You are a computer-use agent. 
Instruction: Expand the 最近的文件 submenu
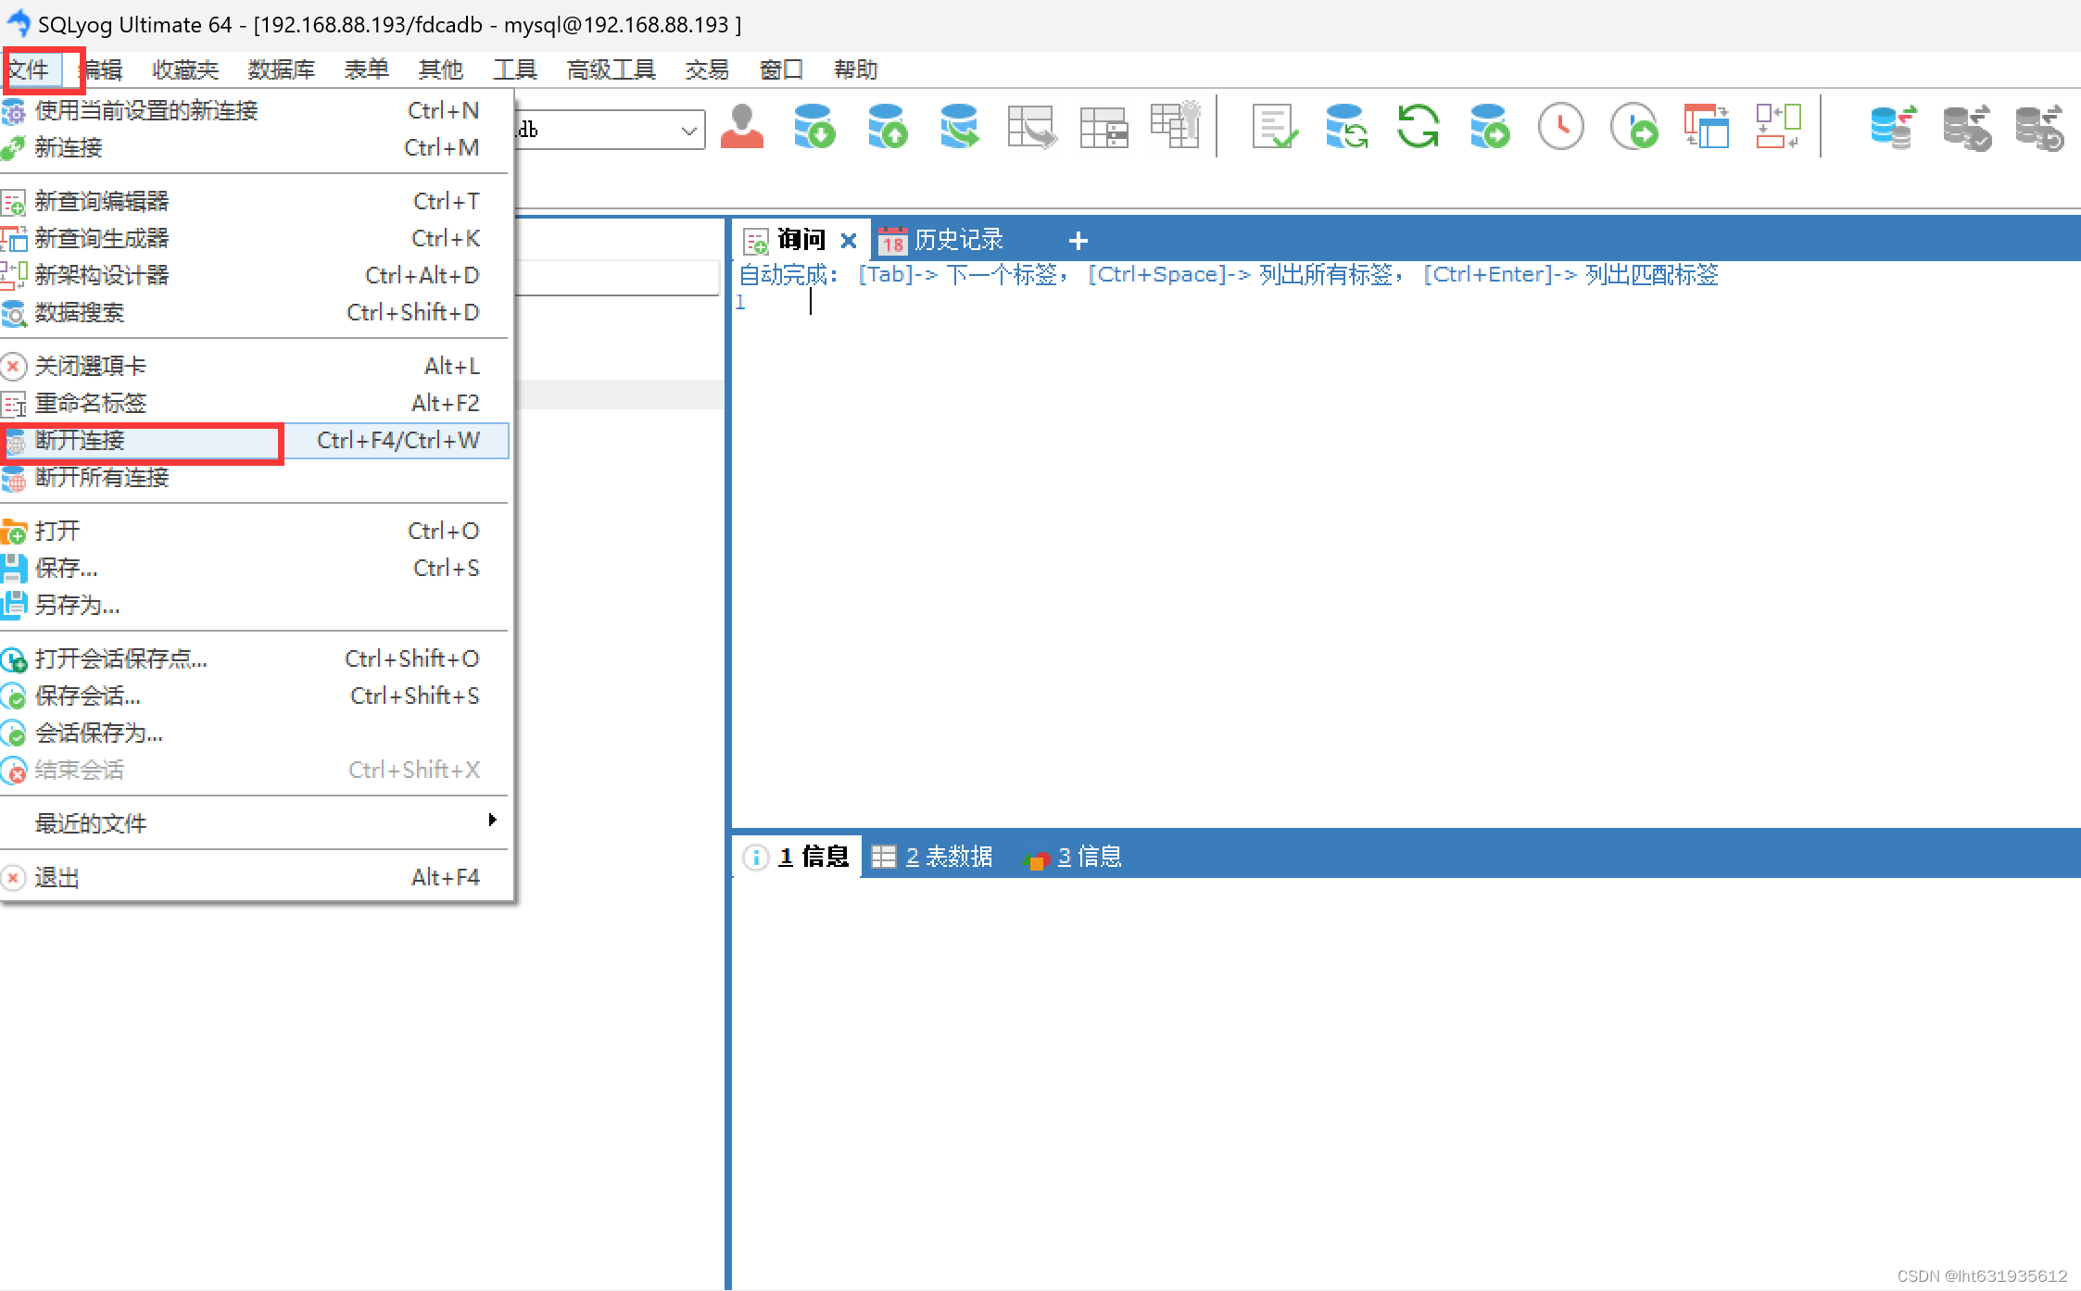(x=91, y=822)
